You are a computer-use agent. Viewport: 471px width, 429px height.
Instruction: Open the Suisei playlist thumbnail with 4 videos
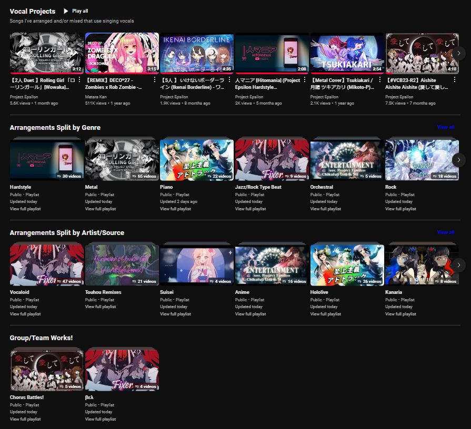pos(197,264)
